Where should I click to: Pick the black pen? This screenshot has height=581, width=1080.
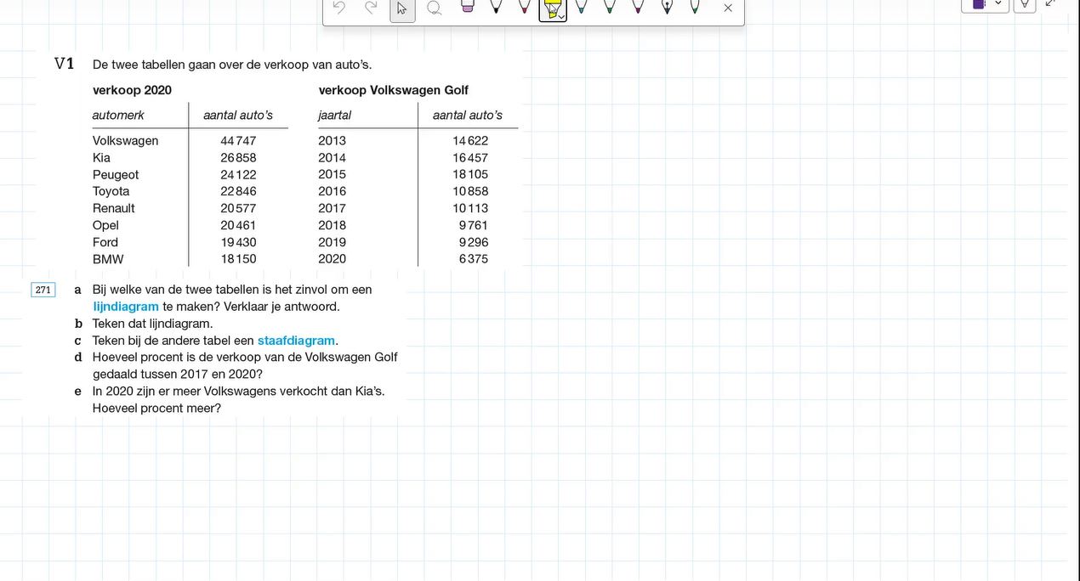(496, 7)
